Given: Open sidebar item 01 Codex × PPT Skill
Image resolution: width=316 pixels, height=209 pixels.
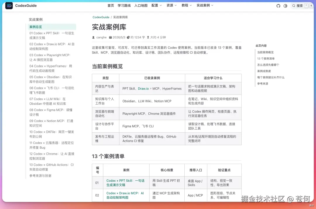Looking at the screenshot, I should (52, 35).
